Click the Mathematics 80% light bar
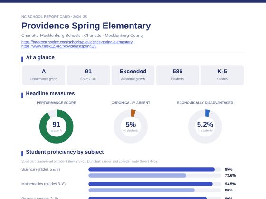 click(142, 190)
